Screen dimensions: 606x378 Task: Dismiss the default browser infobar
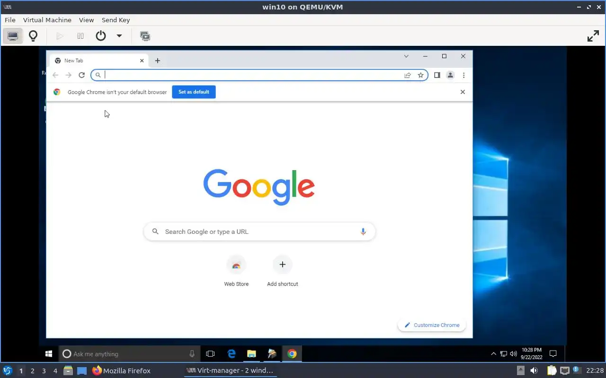(x=463, y=92)
